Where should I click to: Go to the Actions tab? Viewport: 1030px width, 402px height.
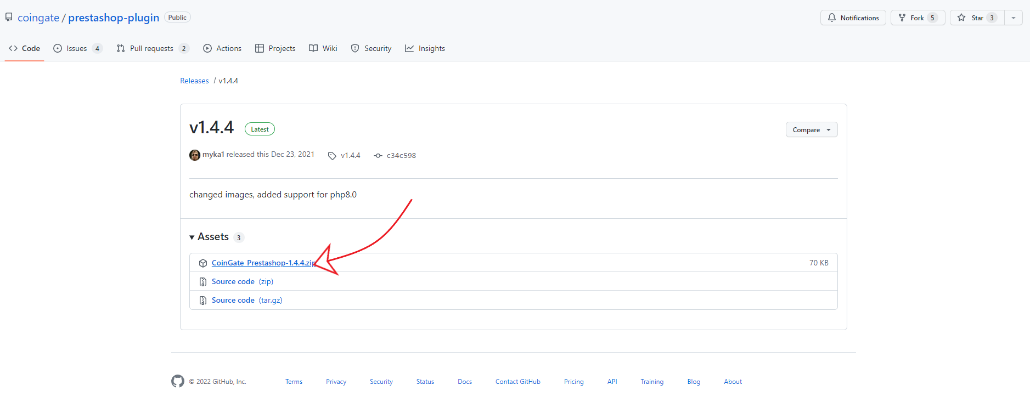click(x=222, y=48)
